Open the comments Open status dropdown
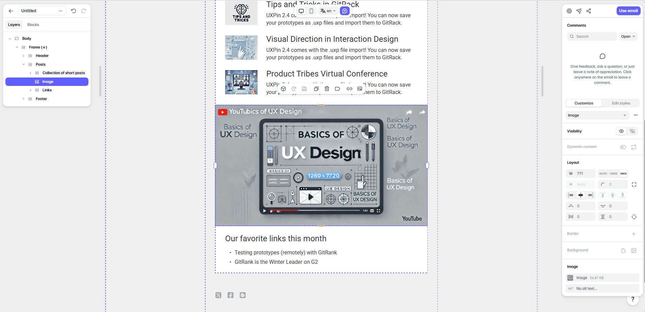Viewport: 645px width, 312px height. [x=628, y=36]
